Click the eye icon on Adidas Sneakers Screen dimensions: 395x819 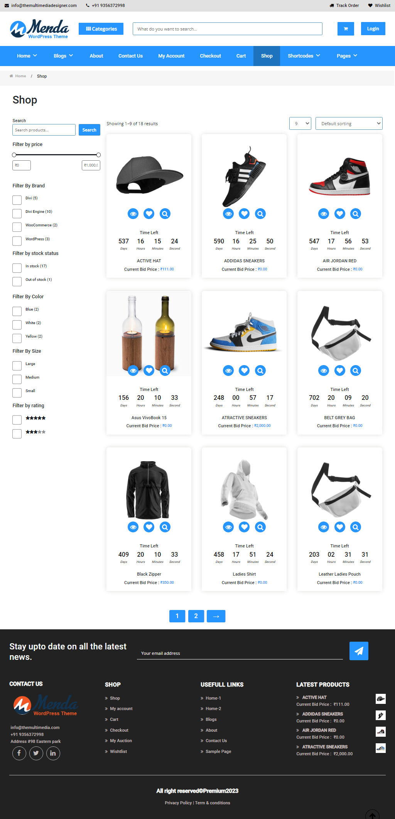point(228,214)
